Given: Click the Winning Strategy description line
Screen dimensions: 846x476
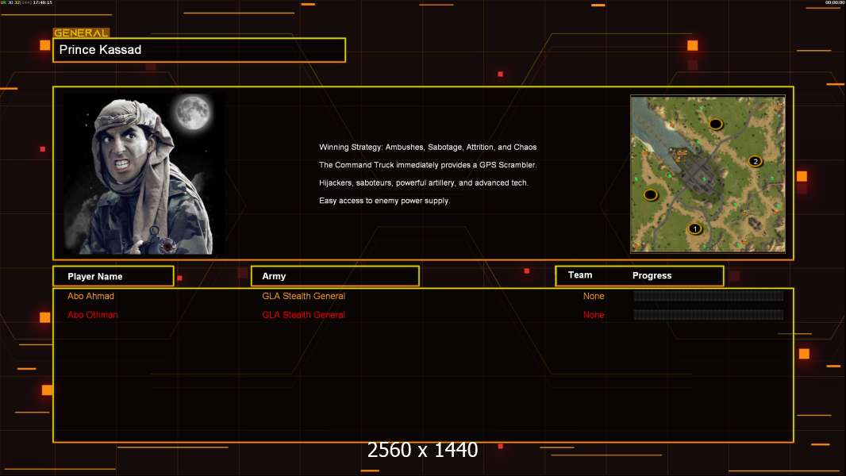Looking at the screenshot, I should pos(427,148).
